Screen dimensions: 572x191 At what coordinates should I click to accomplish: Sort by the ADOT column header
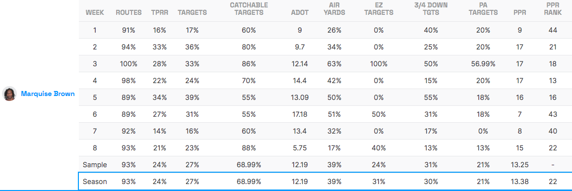tap(300, 12)
